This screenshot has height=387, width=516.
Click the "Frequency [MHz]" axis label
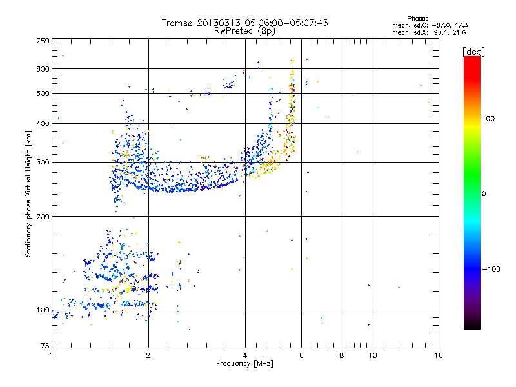[244, 364]
